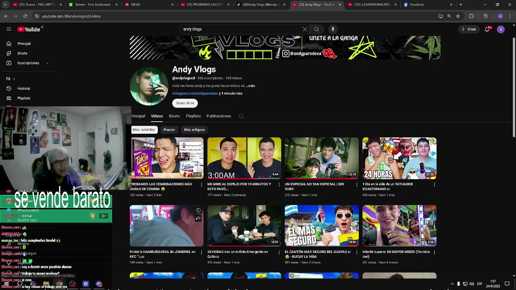Image resolution: width=516 pixels, height=290 pixels.
Task: Open 'y 1 vínculo más' links
Action: click(231, 93)
